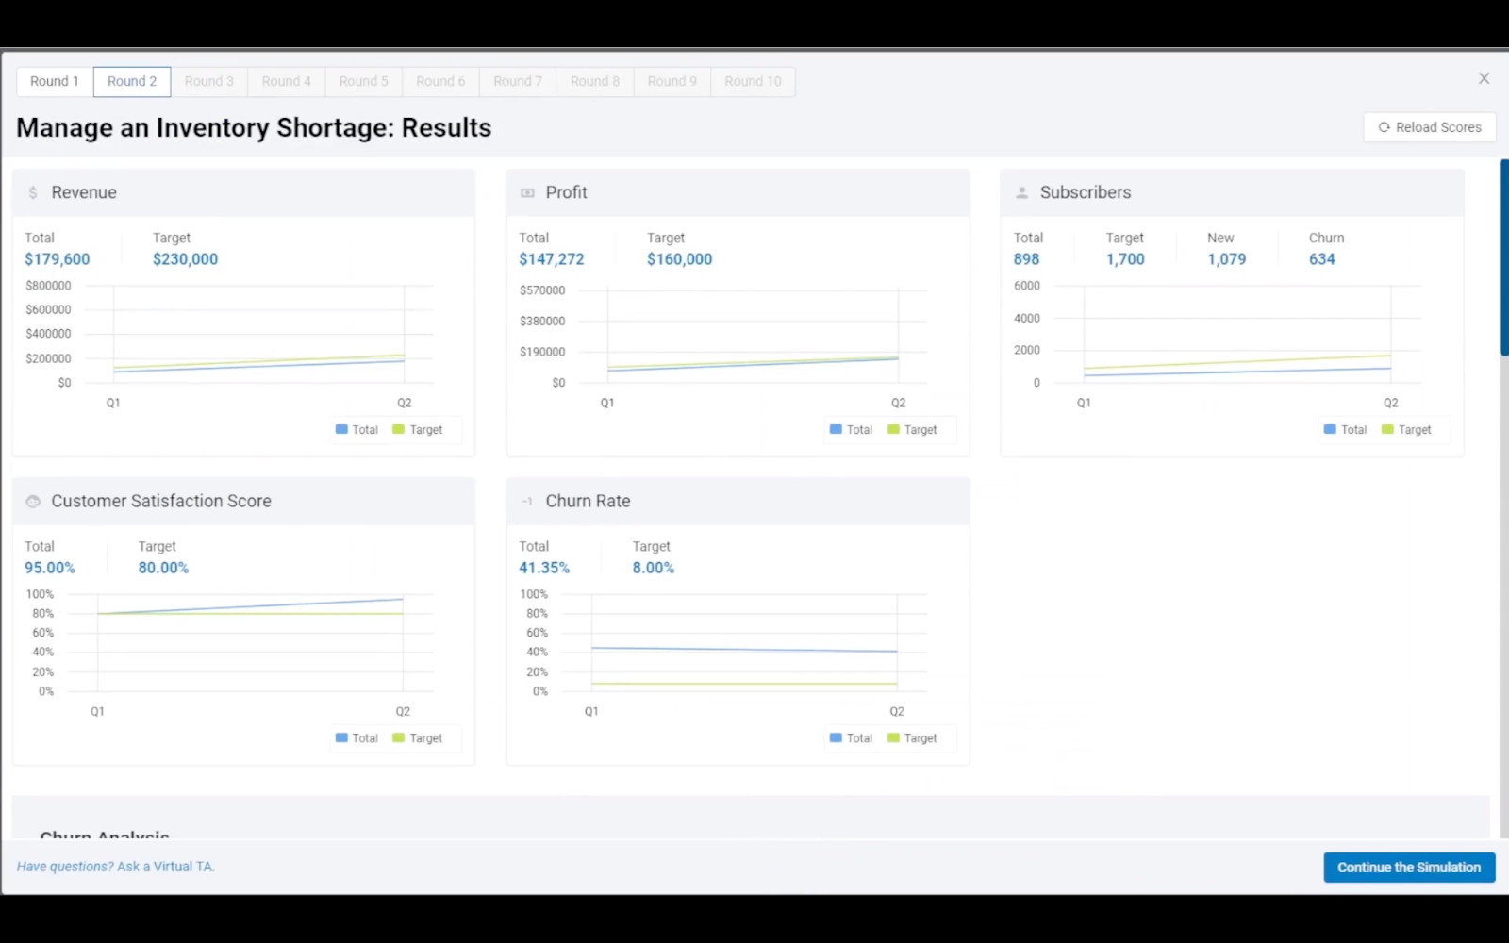The height and width of the screenshot is (943, 1509).
Task: Click the Revenue card title
Action: tap(84, 192)
